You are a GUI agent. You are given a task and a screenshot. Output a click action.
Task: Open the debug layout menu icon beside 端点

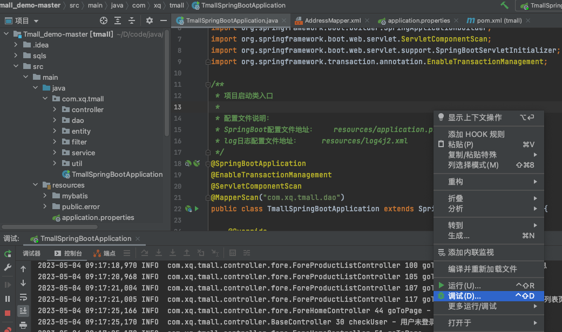click(127, 253)
